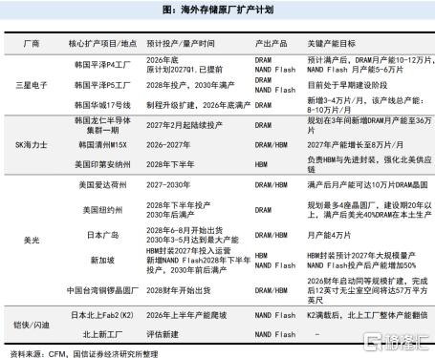Click K2满载后，北上工厂整体产能翻倍 cell
The height and width of the screenshot is (358, 435).
point(367,315)
